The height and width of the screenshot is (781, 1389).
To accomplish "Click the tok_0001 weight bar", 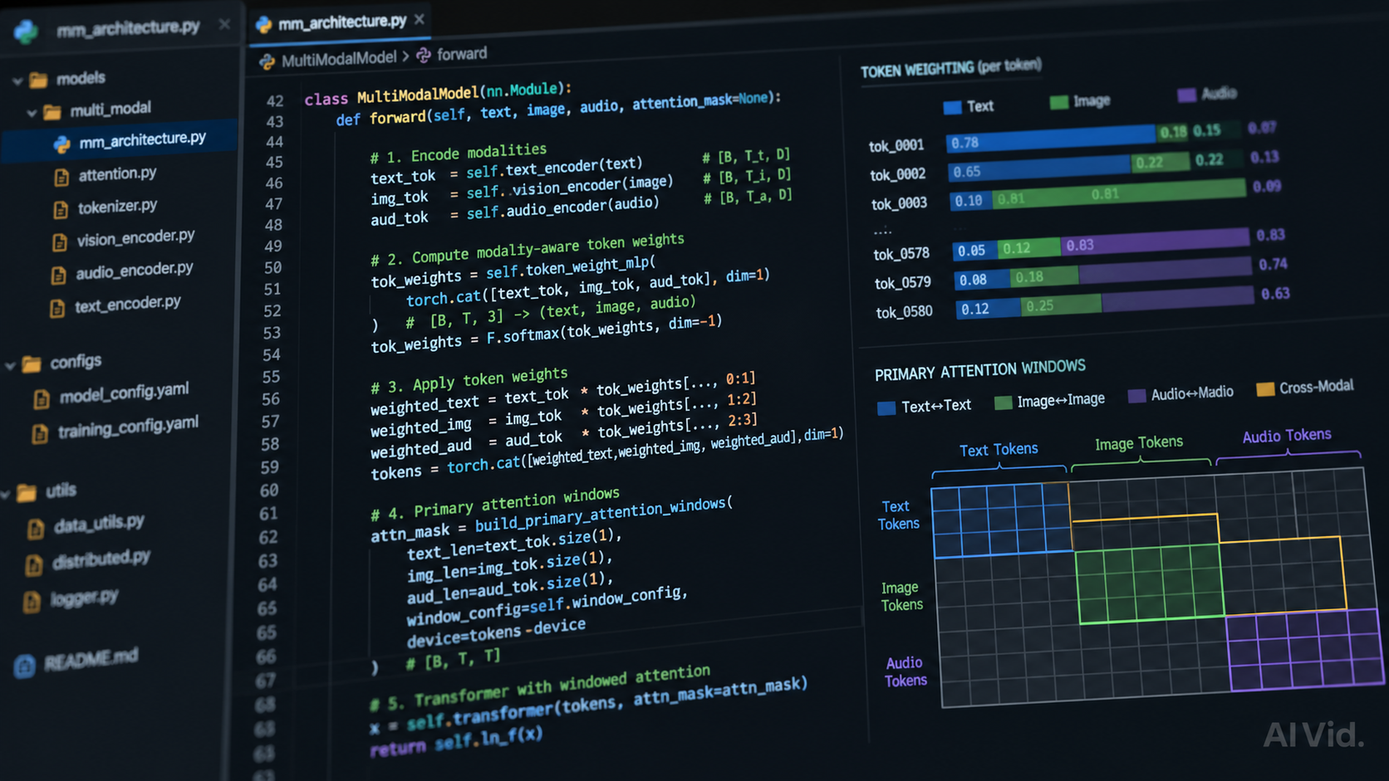I will click(1095, 137).
